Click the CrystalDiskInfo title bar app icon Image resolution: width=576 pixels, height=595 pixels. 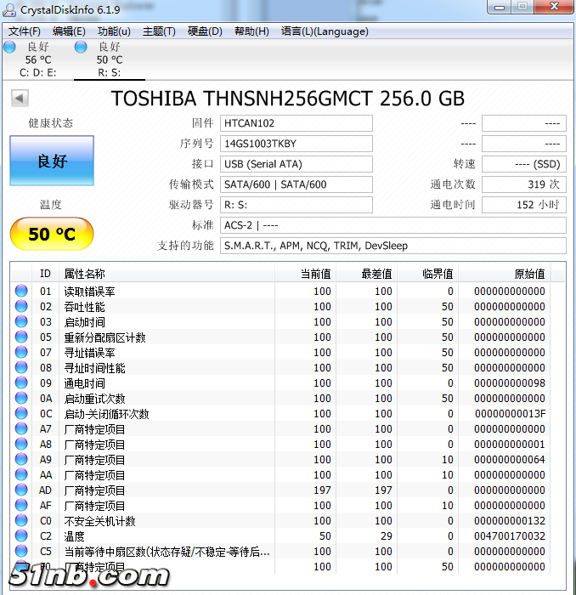9,9
